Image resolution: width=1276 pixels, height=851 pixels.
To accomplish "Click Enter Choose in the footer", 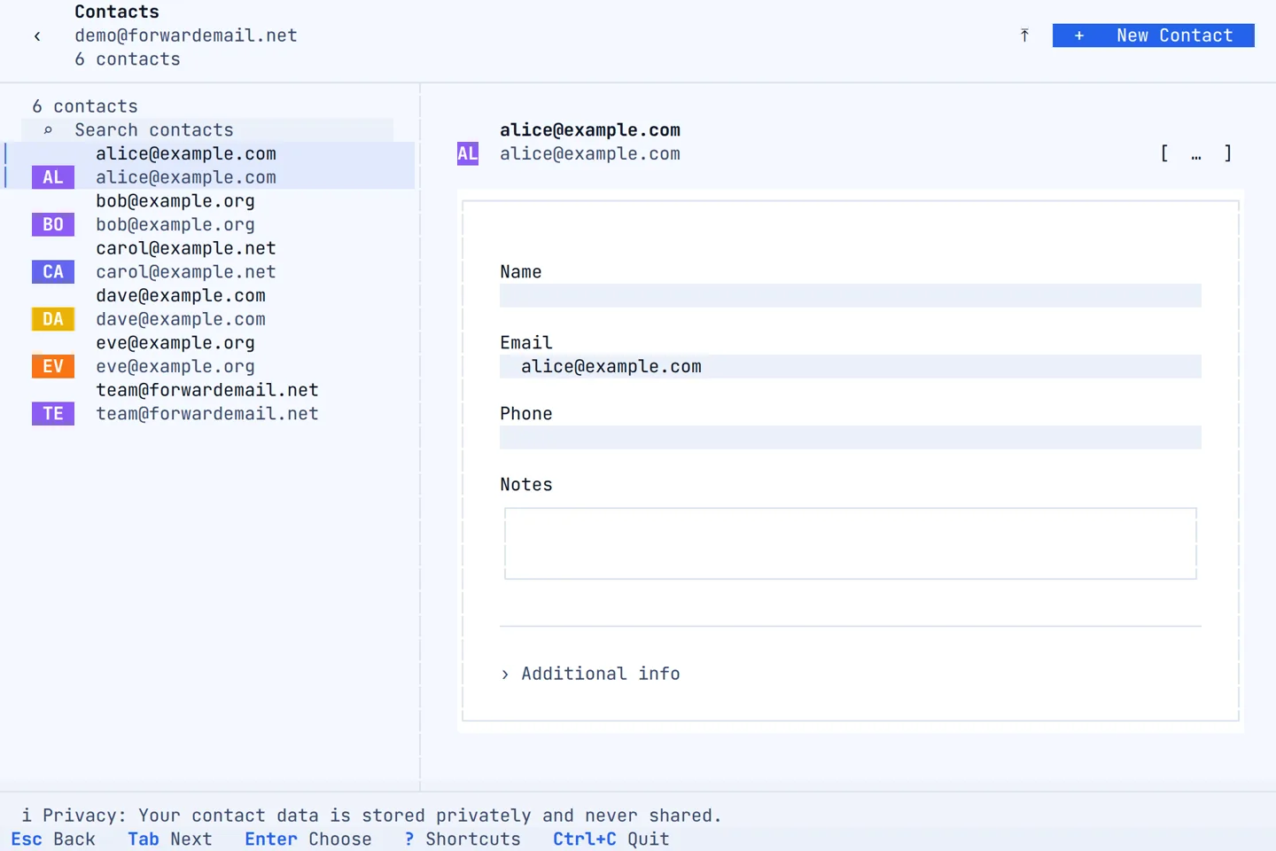I will click(308, 839).
